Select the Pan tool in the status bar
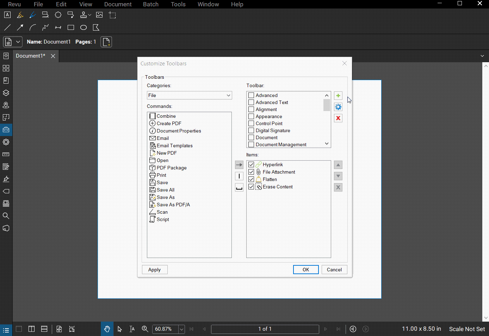The width and height of the screenshot is (489, 336). tap(107, 329)
